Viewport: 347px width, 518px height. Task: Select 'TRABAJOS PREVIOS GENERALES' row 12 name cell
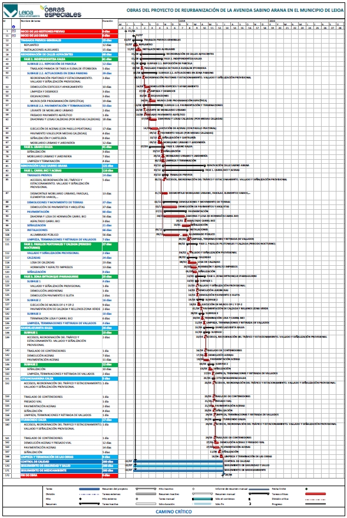click(61, 40)
